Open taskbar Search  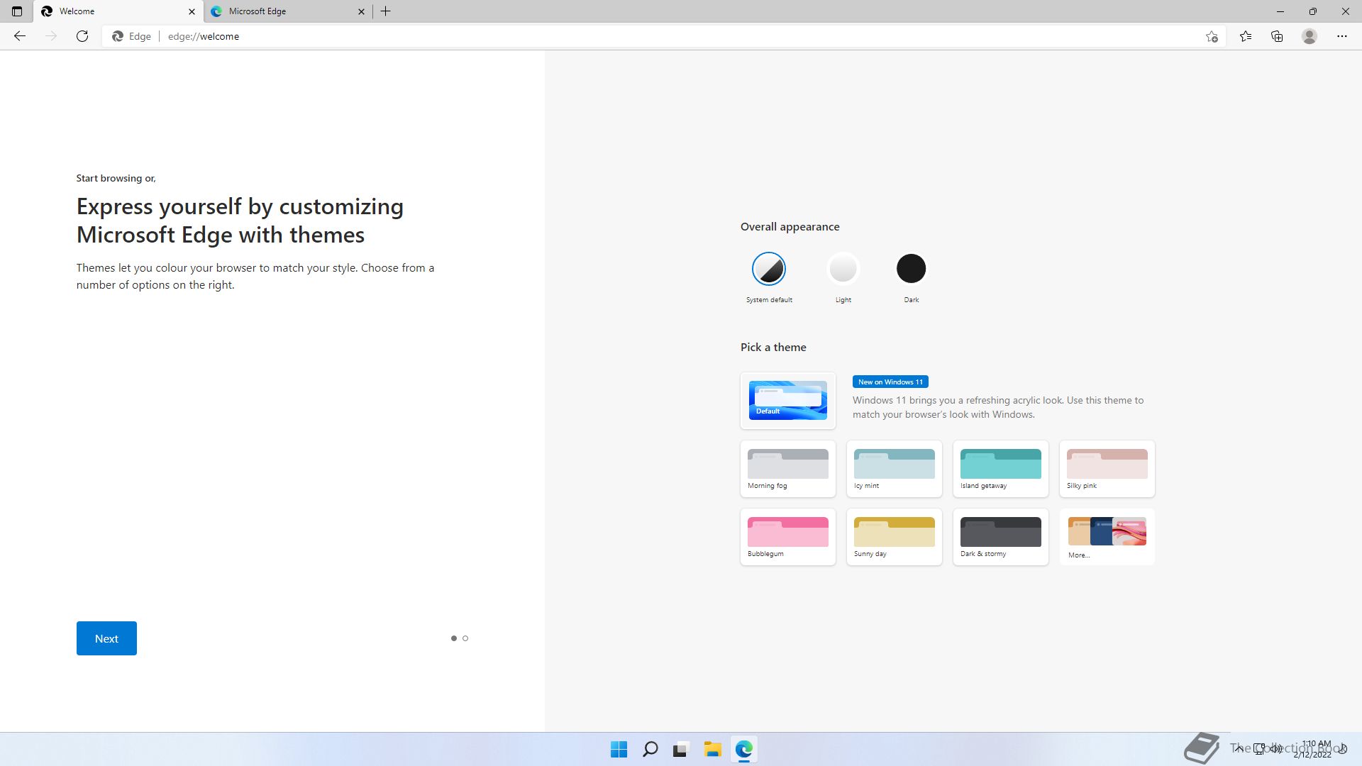pos(650,749)
